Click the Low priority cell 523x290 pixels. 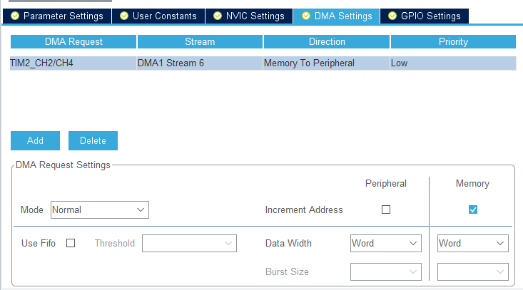(453, 63)
